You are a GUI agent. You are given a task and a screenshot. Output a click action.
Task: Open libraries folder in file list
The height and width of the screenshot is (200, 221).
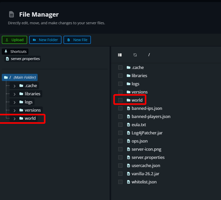coord(139,76)
